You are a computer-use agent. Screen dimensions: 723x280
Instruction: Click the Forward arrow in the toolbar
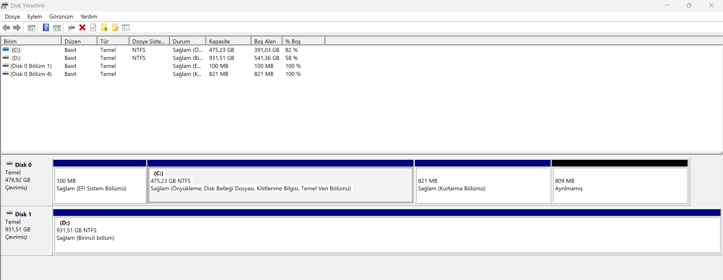[17, 28]
